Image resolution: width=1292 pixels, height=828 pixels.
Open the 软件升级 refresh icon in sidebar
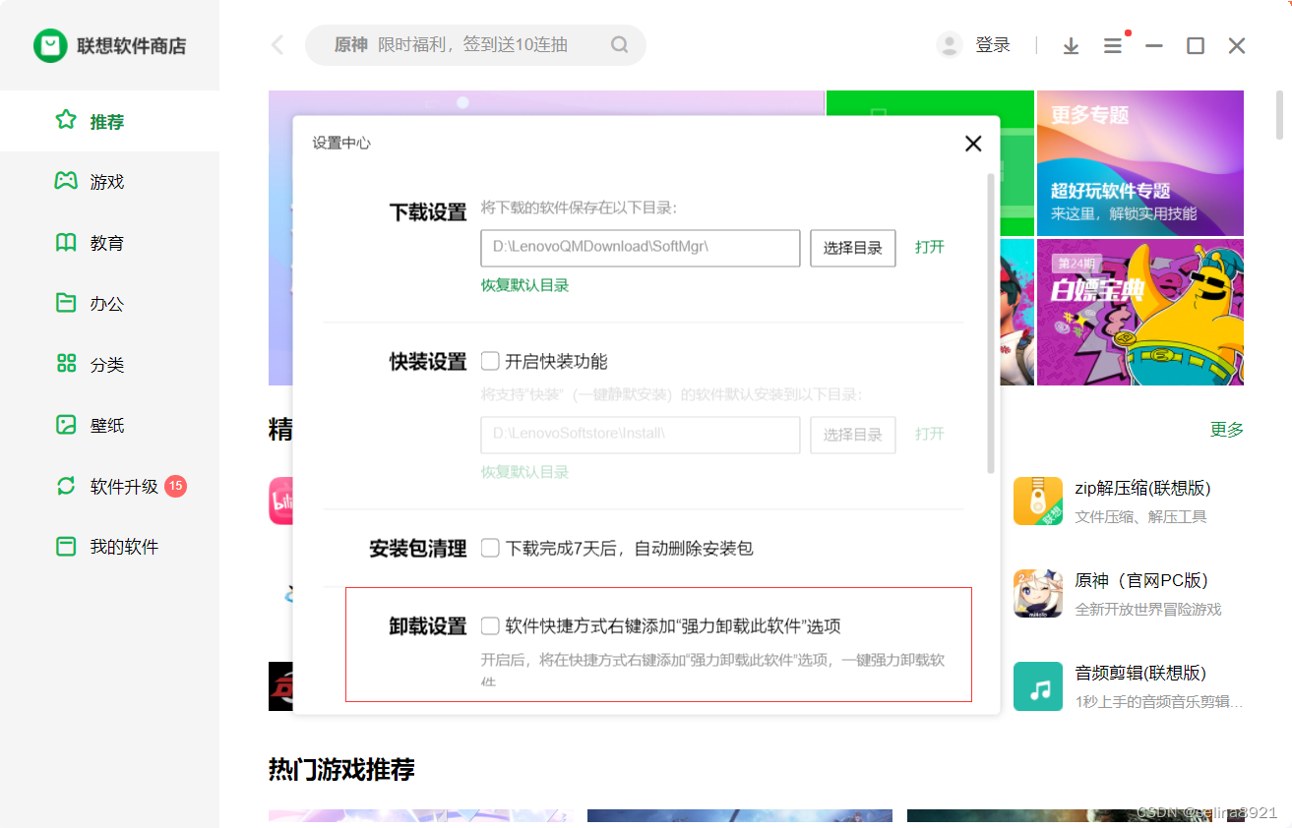pos(66,486)
